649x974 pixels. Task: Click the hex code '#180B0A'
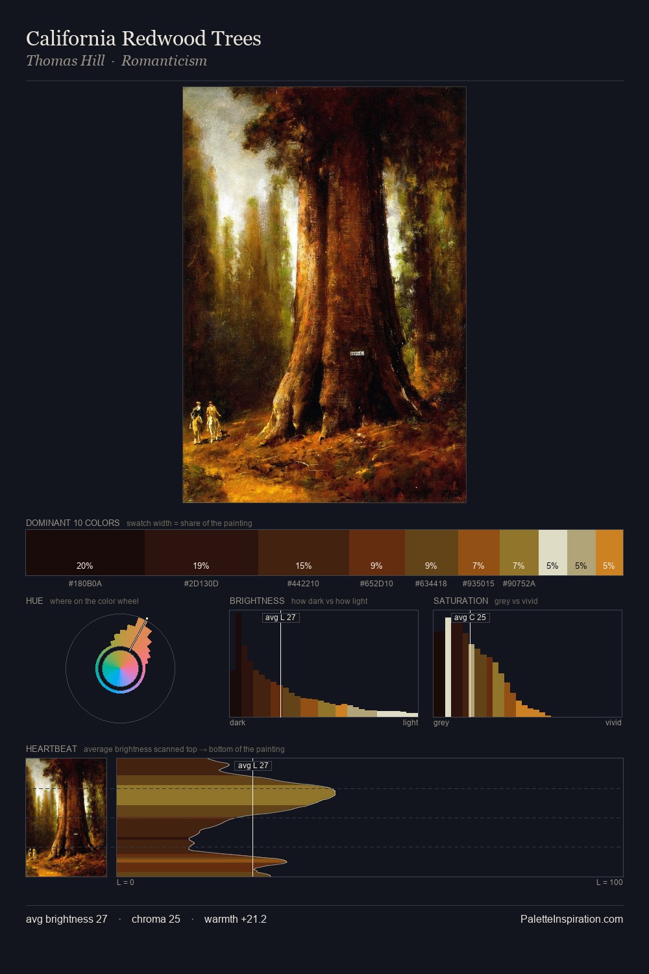85,584
